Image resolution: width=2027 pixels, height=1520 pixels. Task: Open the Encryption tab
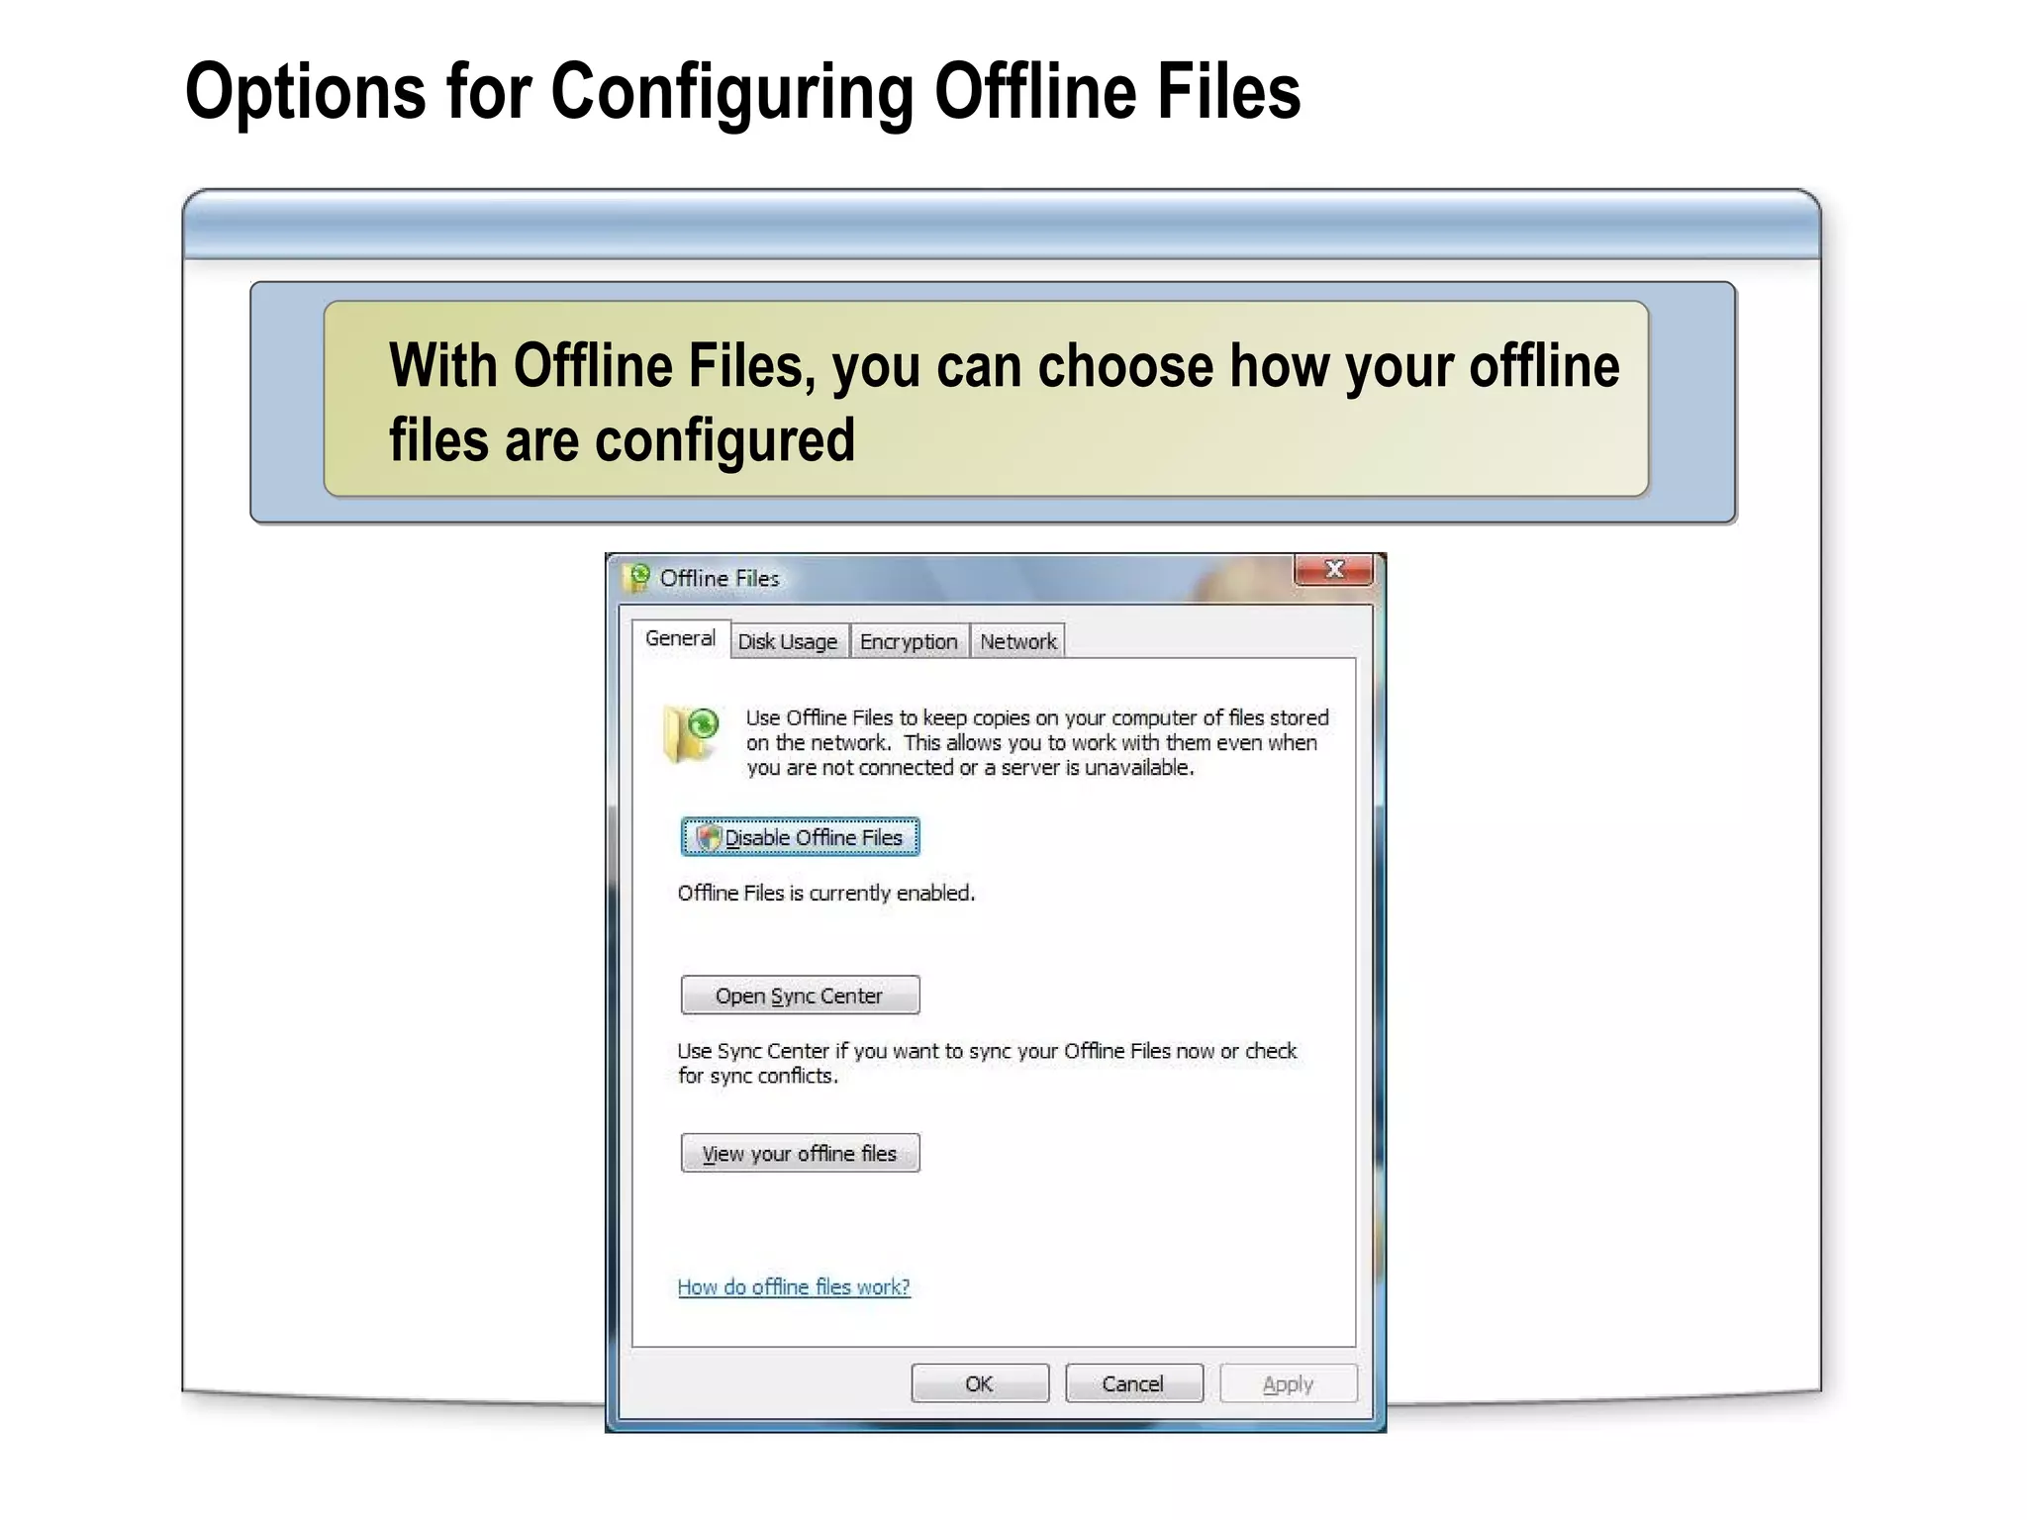(909, 641)
